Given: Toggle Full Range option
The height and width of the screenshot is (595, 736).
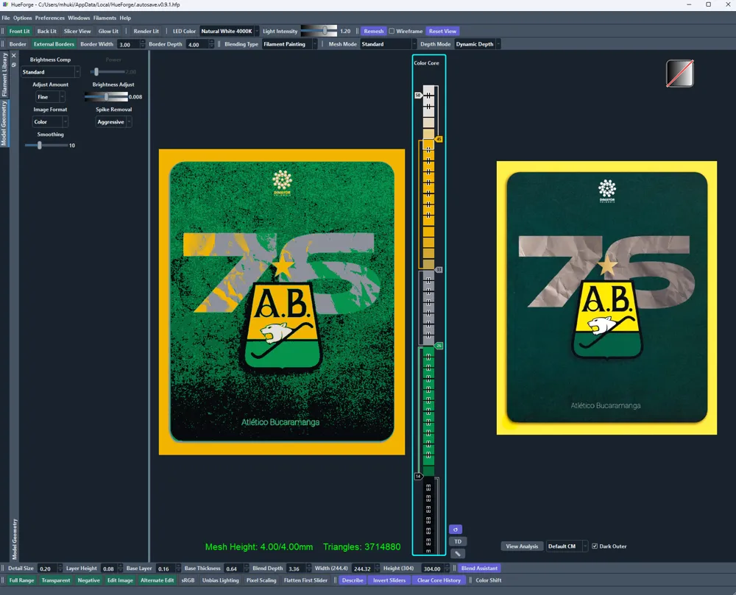Looking at the screenshot, I should (21, 580).
